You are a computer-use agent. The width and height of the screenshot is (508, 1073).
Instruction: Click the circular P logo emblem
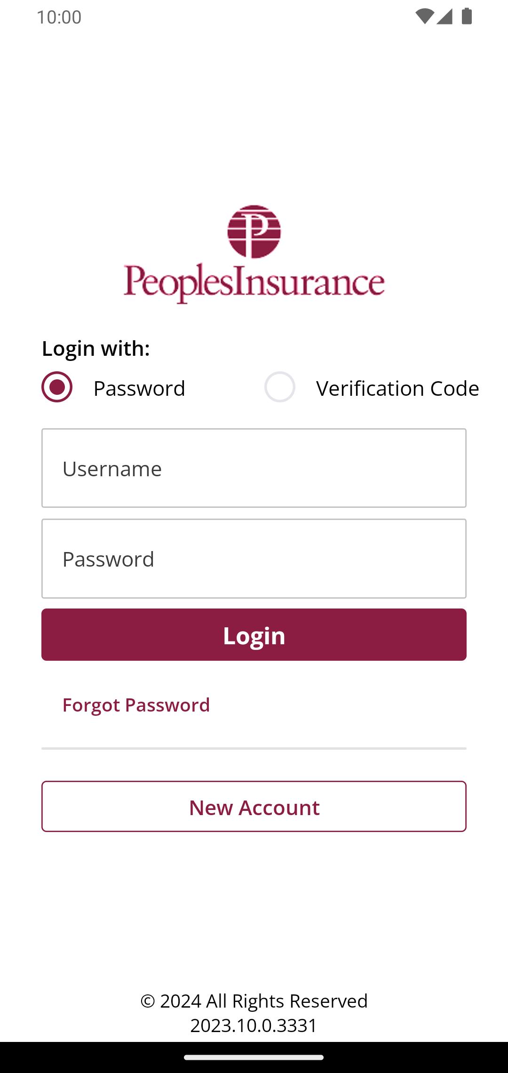pyautogui.click(x=254, y=232)
